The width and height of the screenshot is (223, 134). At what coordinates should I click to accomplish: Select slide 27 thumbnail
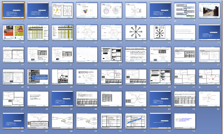click(209, 55)
